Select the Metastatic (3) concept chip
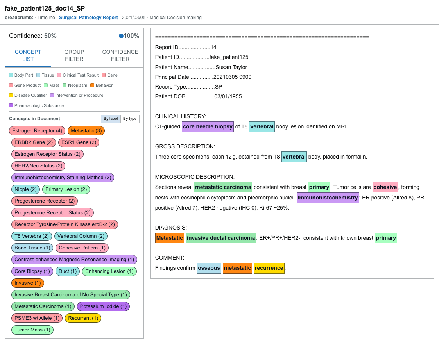Viewport: 439px width, 342px height. click(86, 130)
